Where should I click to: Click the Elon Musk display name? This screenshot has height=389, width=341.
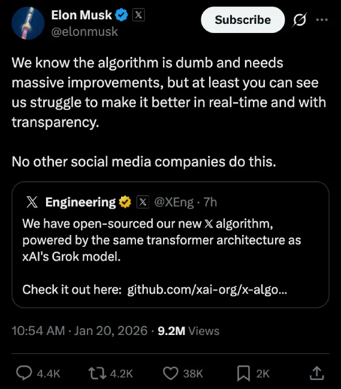click(x=81, y=15)
